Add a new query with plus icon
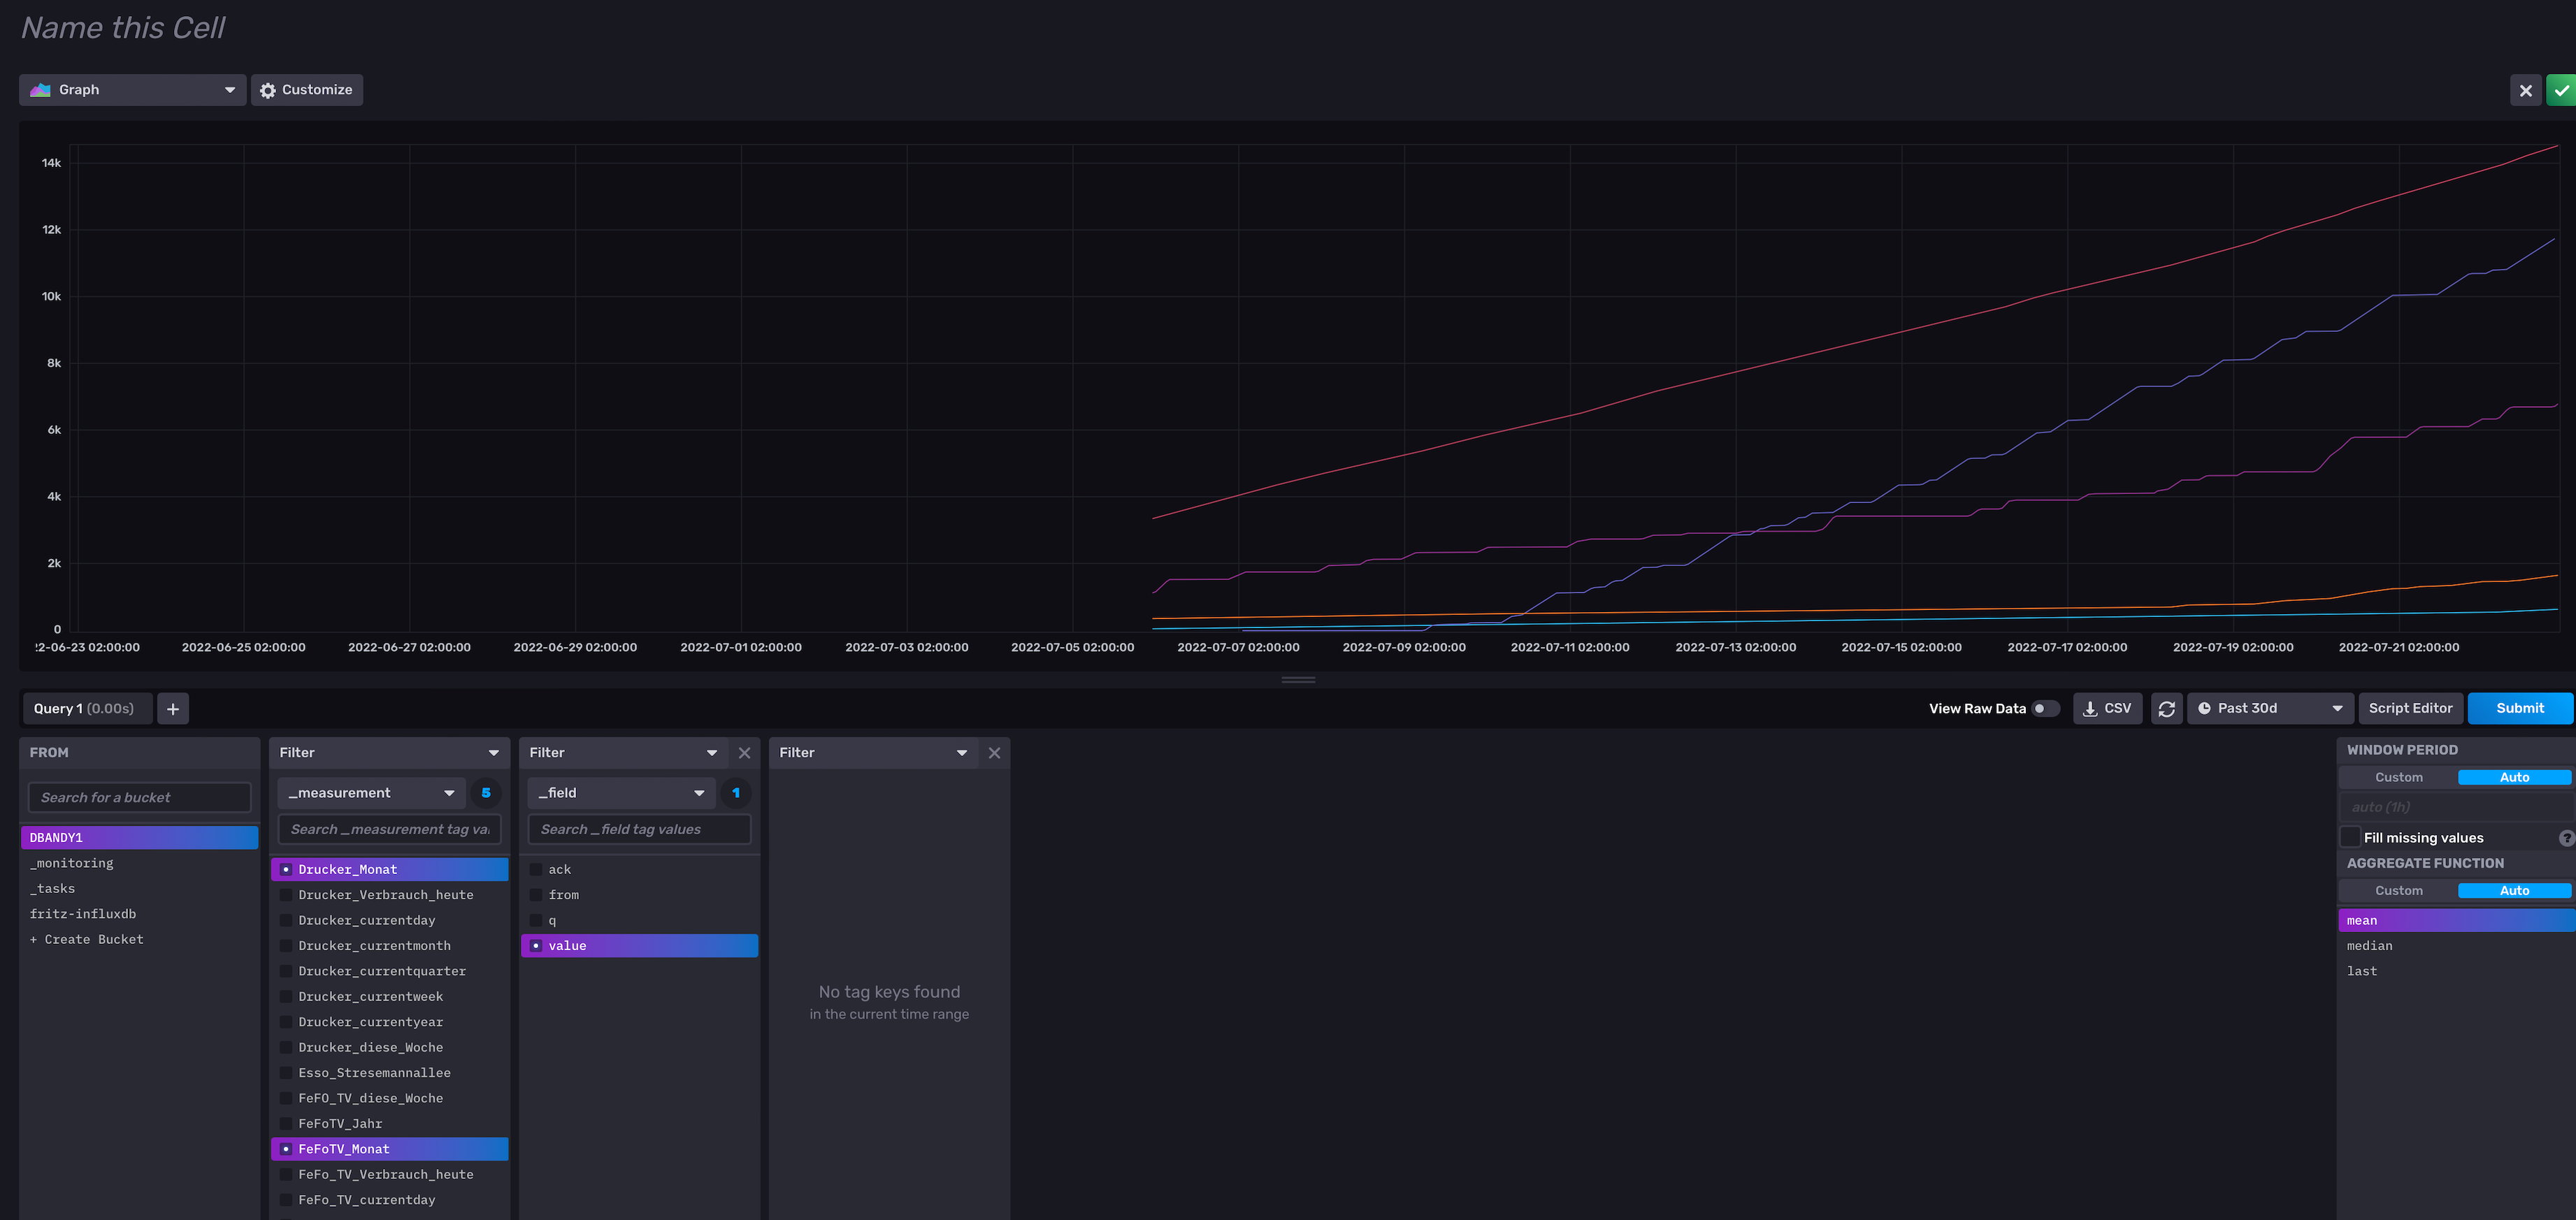 click(173, 709)
